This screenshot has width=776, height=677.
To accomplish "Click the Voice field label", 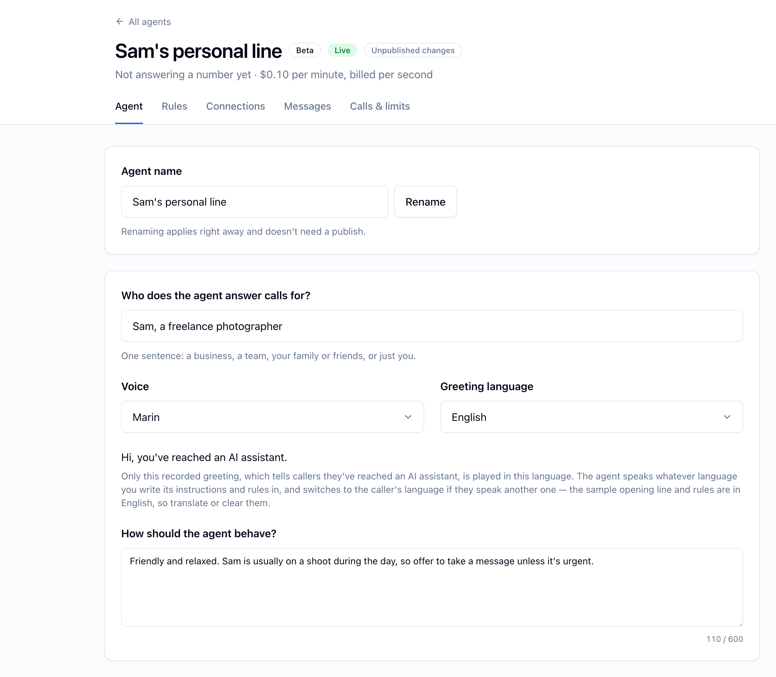I will (x=135, y=386).
